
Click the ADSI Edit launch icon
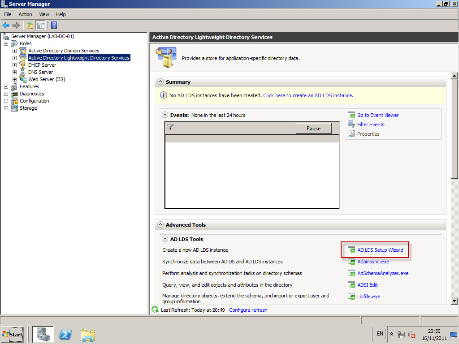(351, 285)
